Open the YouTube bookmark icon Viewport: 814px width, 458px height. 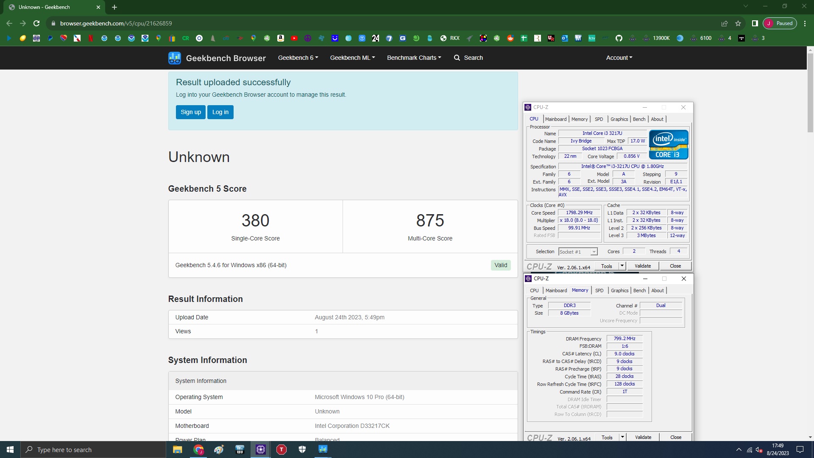(x=294, y=38)
